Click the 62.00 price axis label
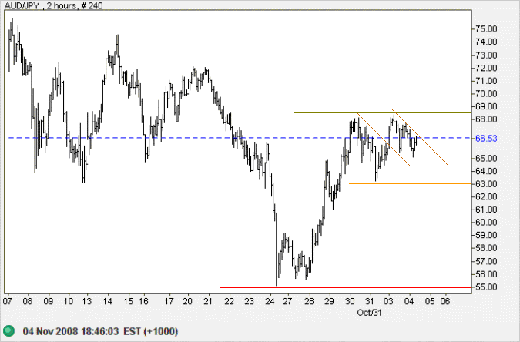Screen dimensions: 520x342 point(486,196)
